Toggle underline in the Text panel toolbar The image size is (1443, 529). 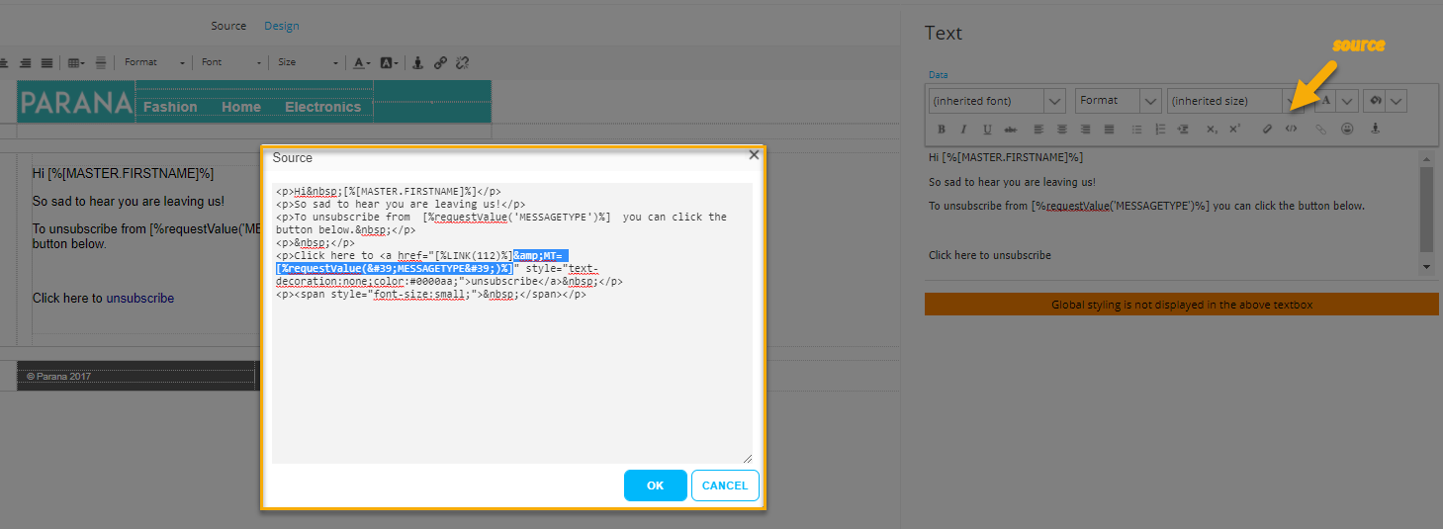[987, 130]
